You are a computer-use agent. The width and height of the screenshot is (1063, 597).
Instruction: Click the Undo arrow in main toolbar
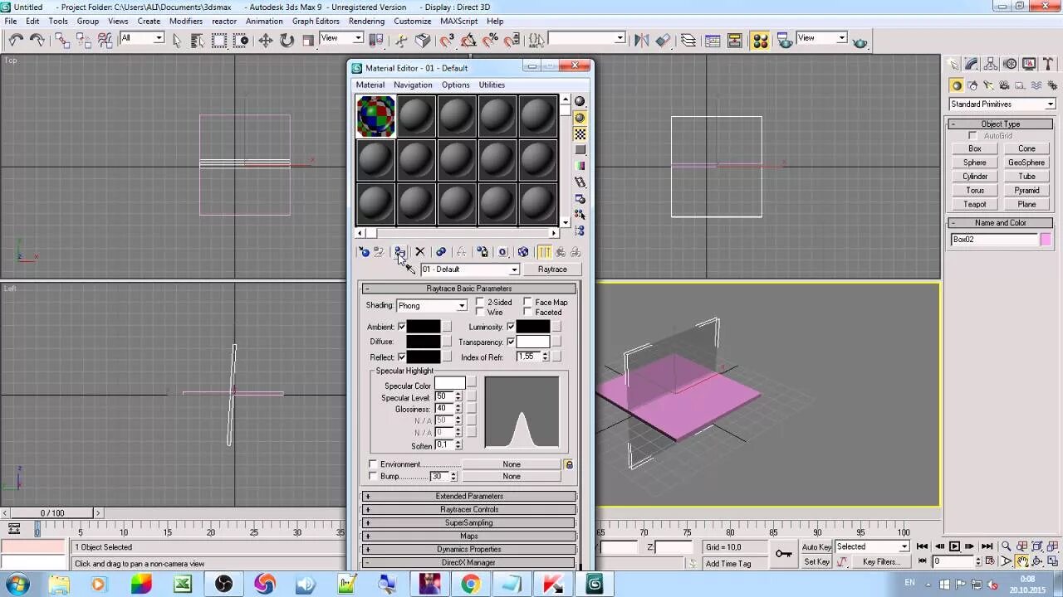(16, 39)
